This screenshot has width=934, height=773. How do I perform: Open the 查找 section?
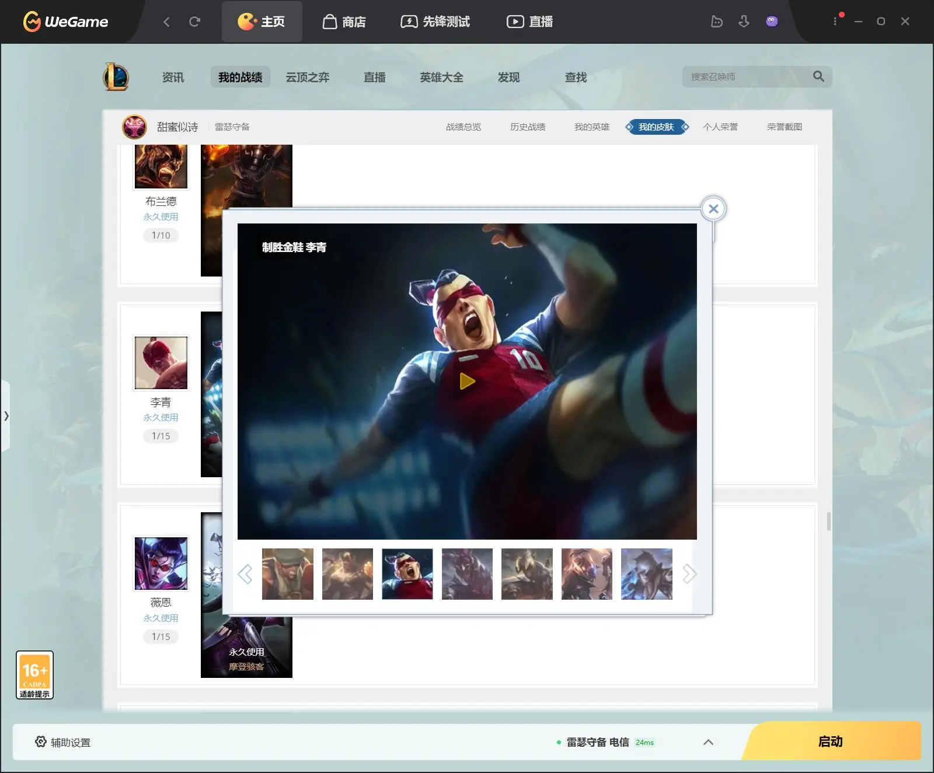click(576, 77)
